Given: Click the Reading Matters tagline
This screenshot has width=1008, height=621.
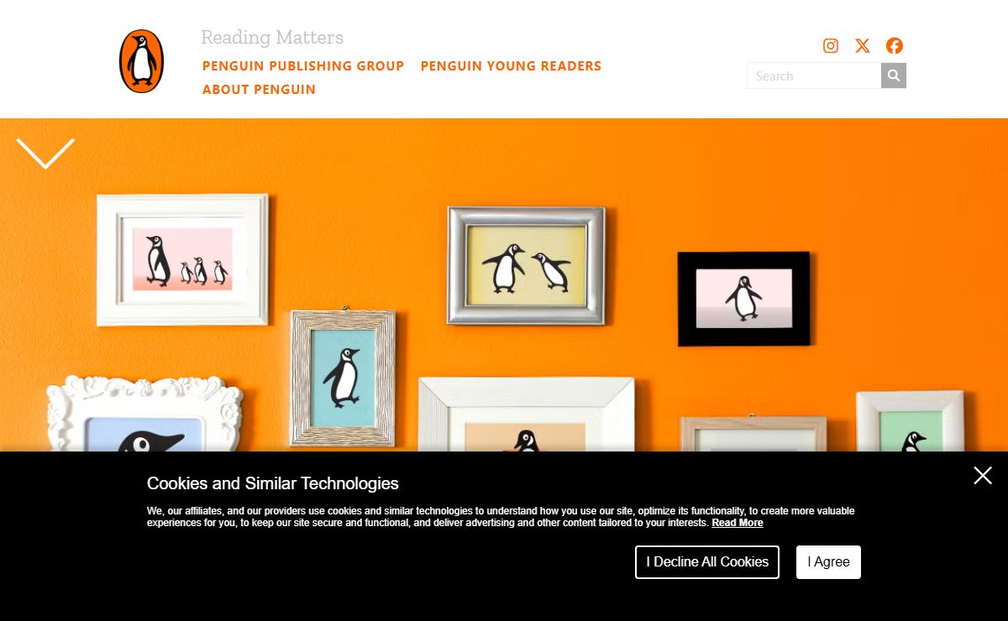Looking at the screenshot, I should click(x=272, y=37).
